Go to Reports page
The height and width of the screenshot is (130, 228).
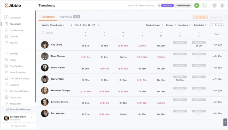[13, 43]
